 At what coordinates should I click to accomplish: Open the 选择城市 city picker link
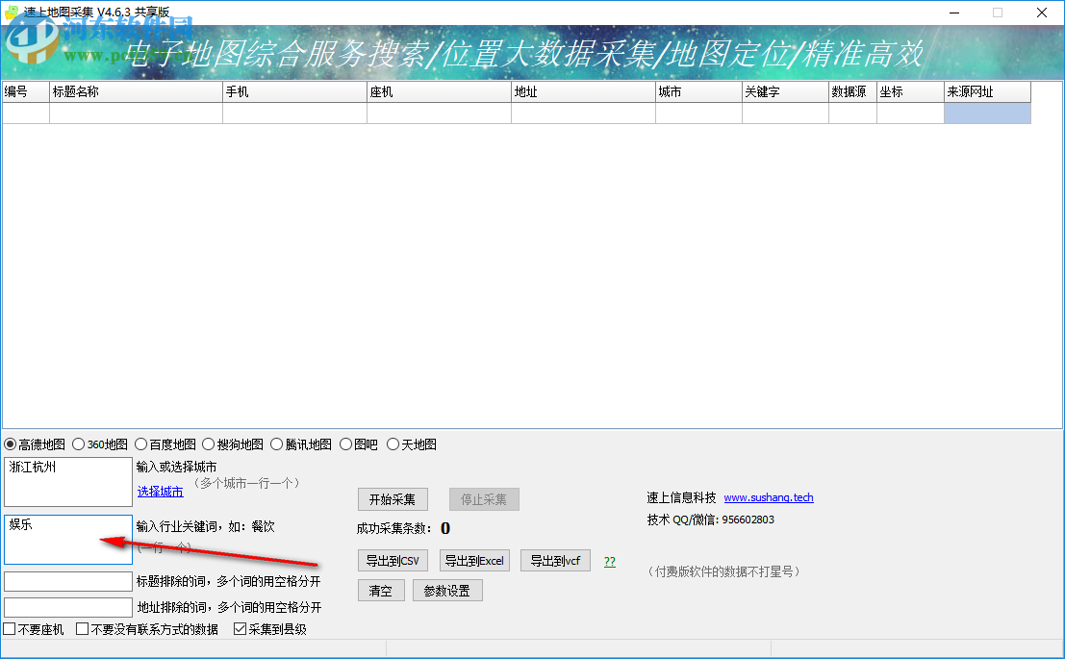(x=160, y=492)
